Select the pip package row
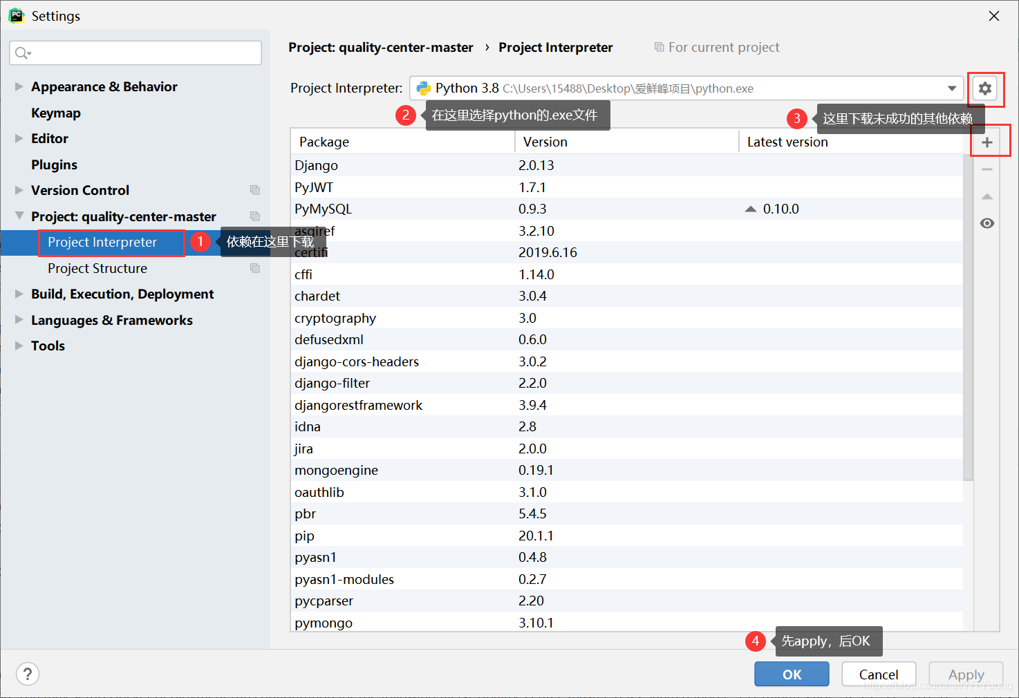Viewport: 1019px width, 698px height. coord(627,536)
